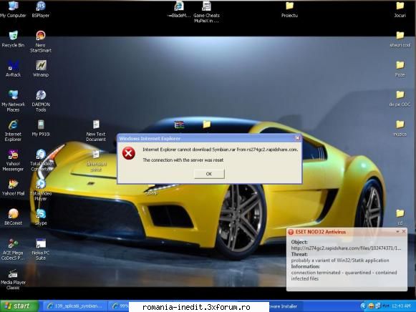The image size is (416, 312).
Task: Open the ACE Mega CoDecS Pack shortcut
Action: click(x=13, y=250)
